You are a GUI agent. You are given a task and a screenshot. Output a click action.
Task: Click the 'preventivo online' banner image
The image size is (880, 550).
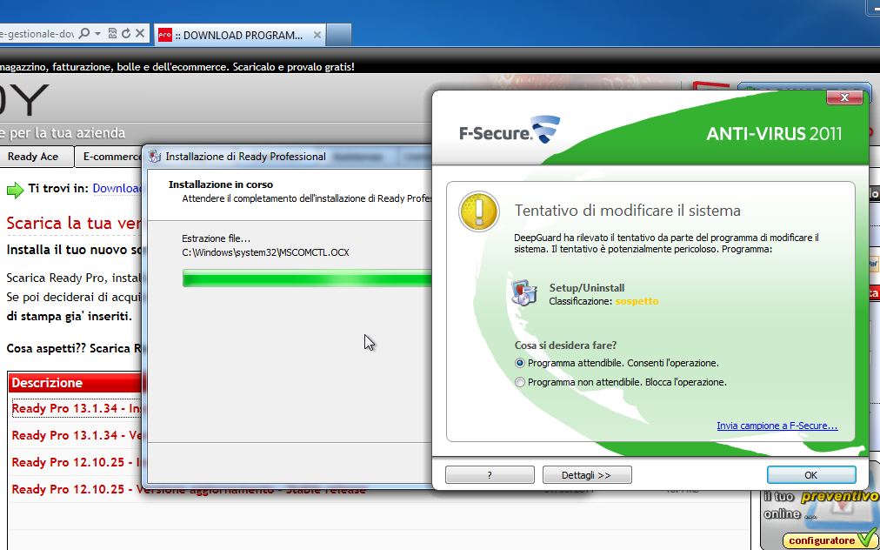819,505
